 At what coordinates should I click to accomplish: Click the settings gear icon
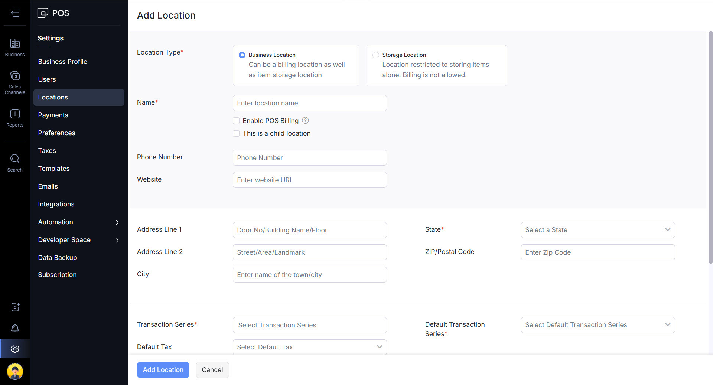coord(15,349)
